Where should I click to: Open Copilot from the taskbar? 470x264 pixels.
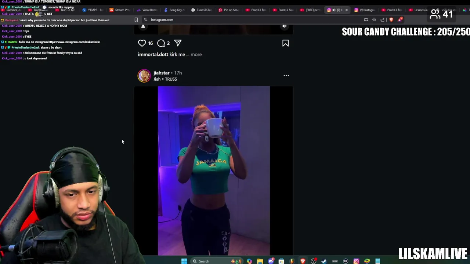click(x=249, y=261)
